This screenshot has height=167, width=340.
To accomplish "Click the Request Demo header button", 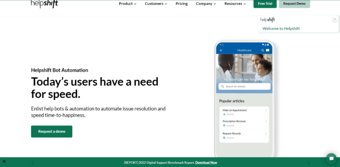I will point(294,4).
